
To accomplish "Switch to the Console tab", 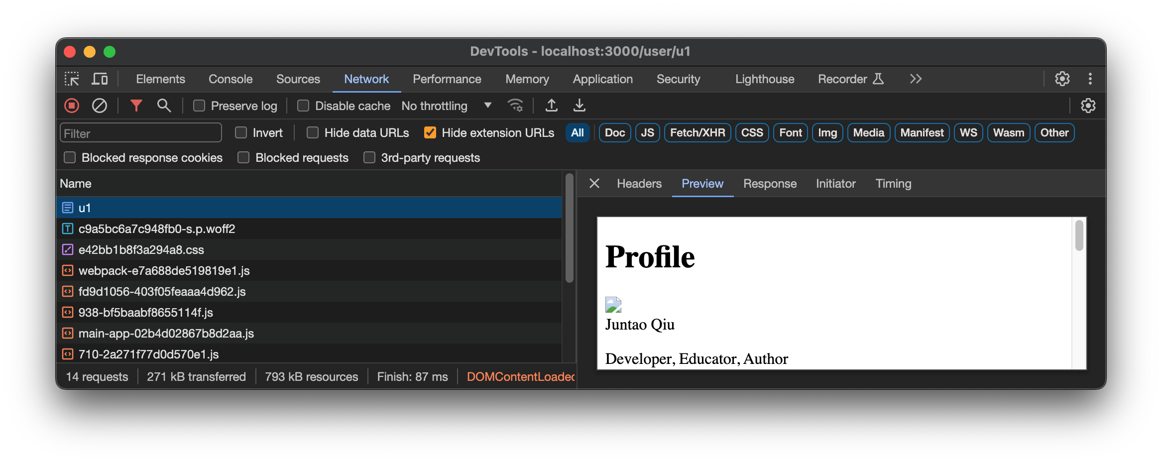I will 231,79.
